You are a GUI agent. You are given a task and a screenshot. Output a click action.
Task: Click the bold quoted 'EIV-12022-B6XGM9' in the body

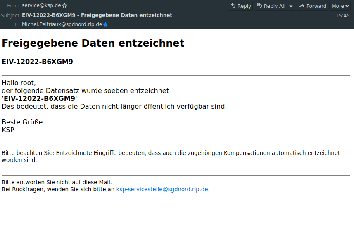click(x=39, y=98)
